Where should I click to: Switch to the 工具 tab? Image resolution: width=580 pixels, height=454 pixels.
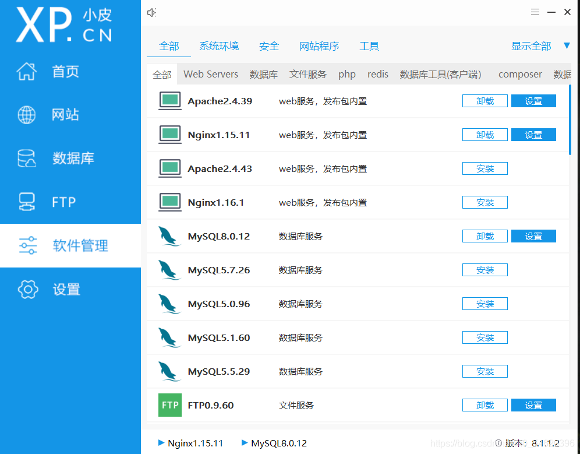[x=369, y=46]
